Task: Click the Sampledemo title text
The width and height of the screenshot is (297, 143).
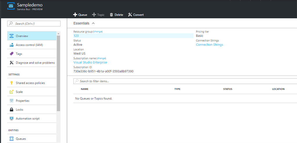Action: [x=30, y=5]
